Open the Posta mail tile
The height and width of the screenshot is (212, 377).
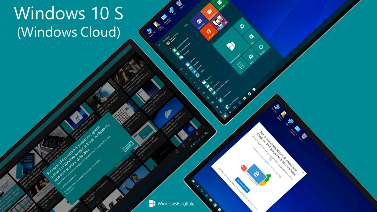pyautogui.click(x=251, y=57)
